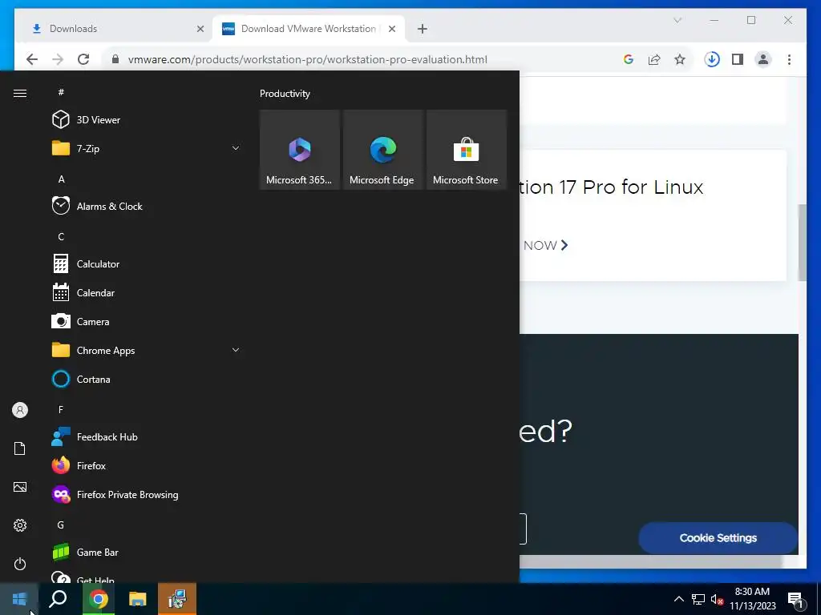Viewport: 821px width, 615px height.
Task: Switch to Chrome on the taskbar
Action: click(99, 599)
